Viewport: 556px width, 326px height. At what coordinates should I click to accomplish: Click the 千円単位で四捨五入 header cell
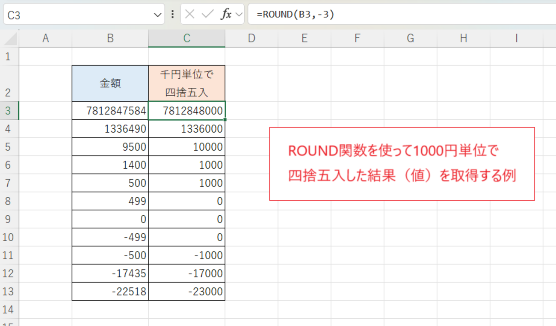pos(187,83)
